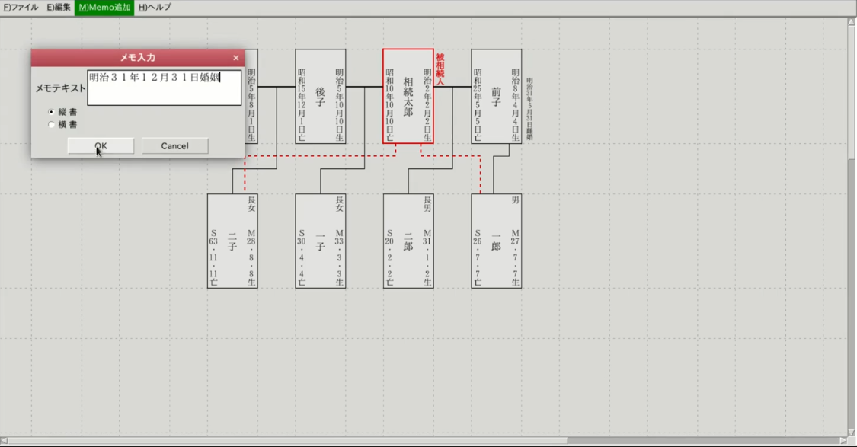The height and width of the screenshot is (447, 857).
Task: Click the 明治31年5月31日離婚 memo text
Action: pos(529,108)
